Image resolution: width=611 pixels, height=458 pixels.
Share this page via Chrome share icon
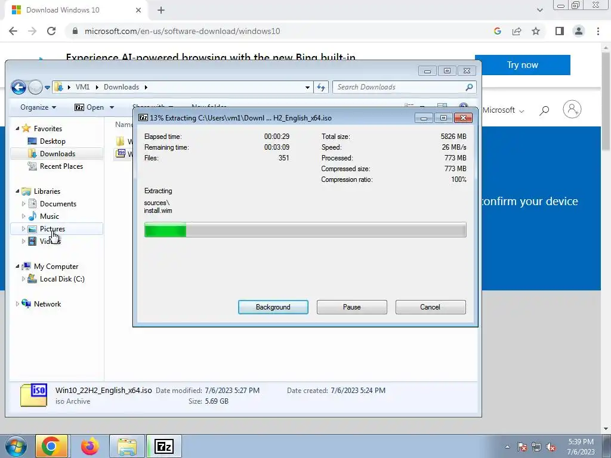point(517,31)
